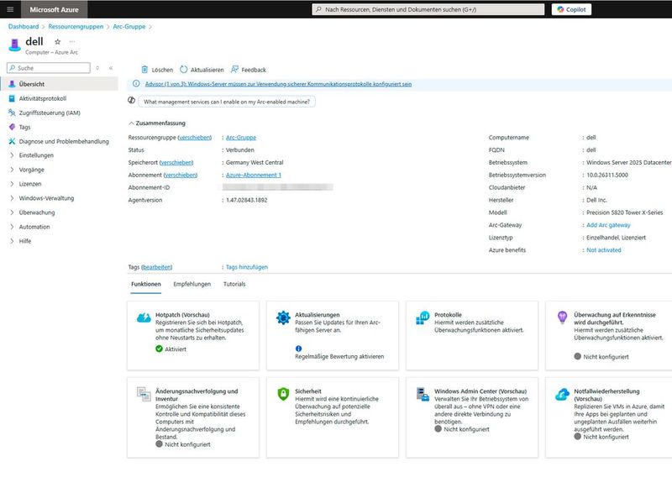
Task: Click the Löschen button in the toolbar
Action: 157,70
